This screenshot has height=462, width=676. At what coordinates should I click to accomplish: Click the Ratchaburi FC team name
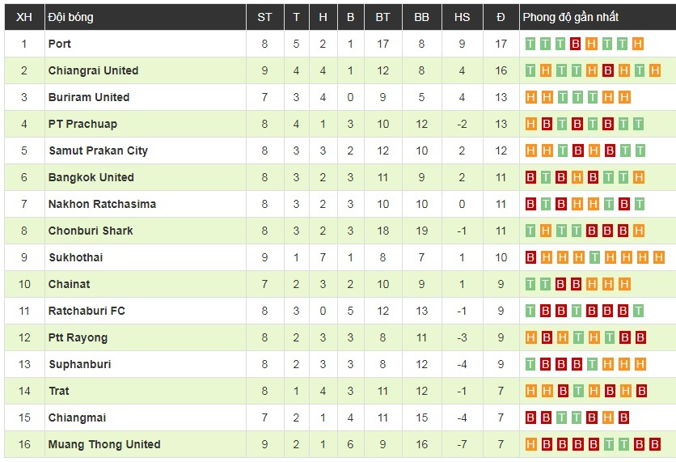87,311
